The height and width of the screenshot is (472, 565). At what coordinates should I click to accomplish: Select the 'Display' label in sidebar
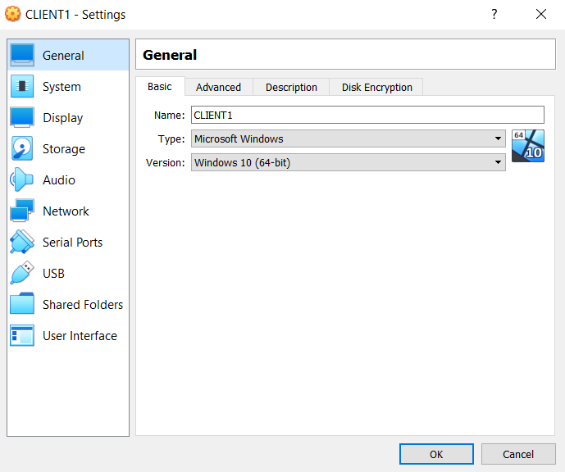tap(62, 118)
